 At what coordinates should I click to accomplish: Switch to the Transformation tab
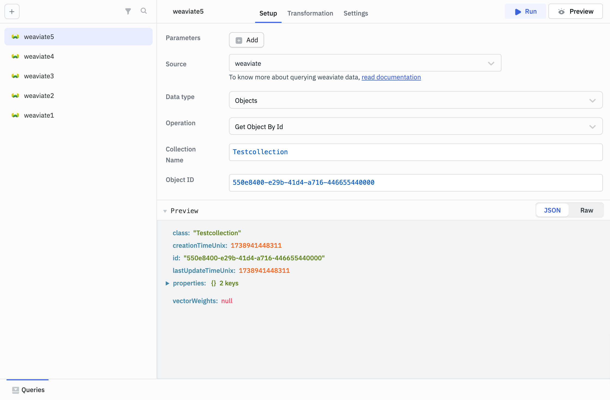(310, 13)
